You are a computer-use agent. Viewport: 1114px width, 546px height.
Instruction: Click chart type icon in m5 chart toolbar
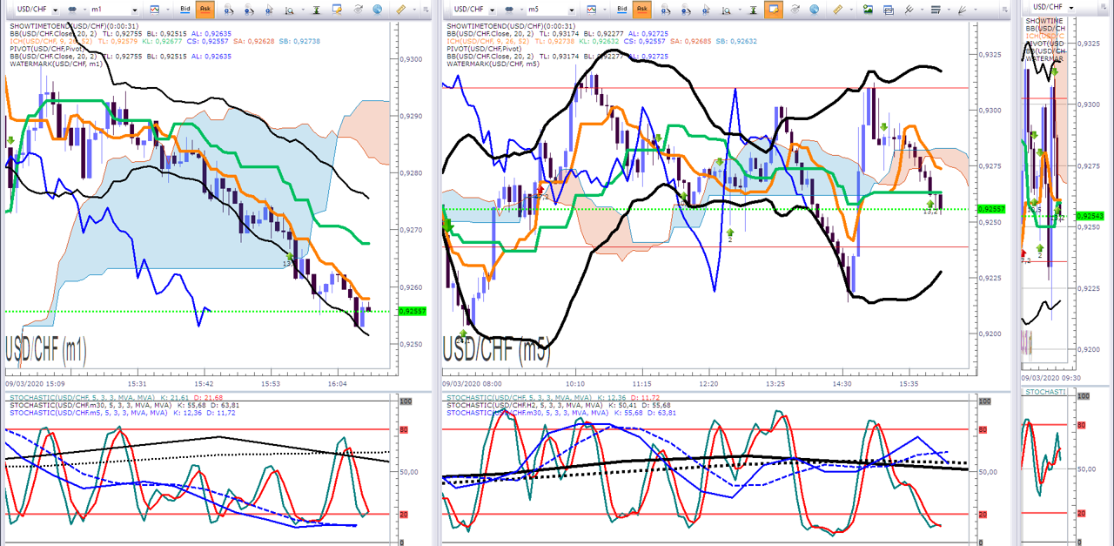pyautogui.click(x=592, y=10)
